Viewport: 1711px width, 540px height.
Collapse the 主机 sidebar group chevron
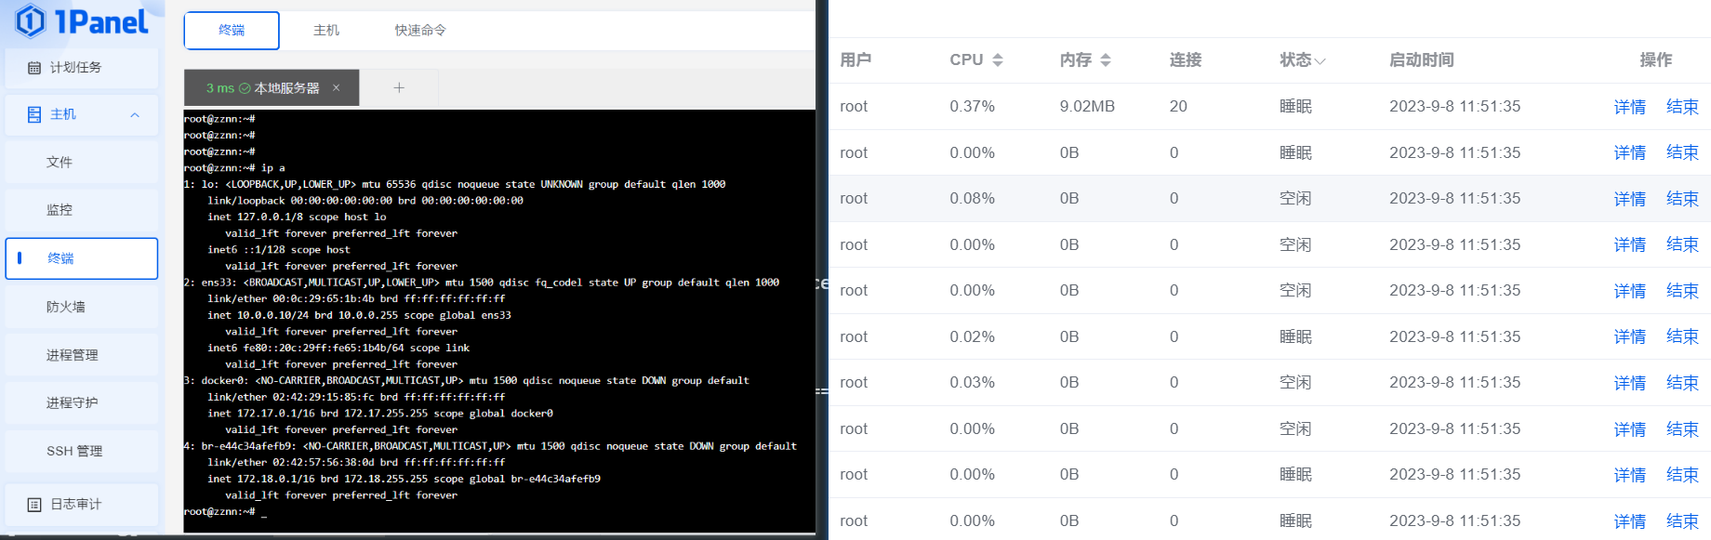135,115
